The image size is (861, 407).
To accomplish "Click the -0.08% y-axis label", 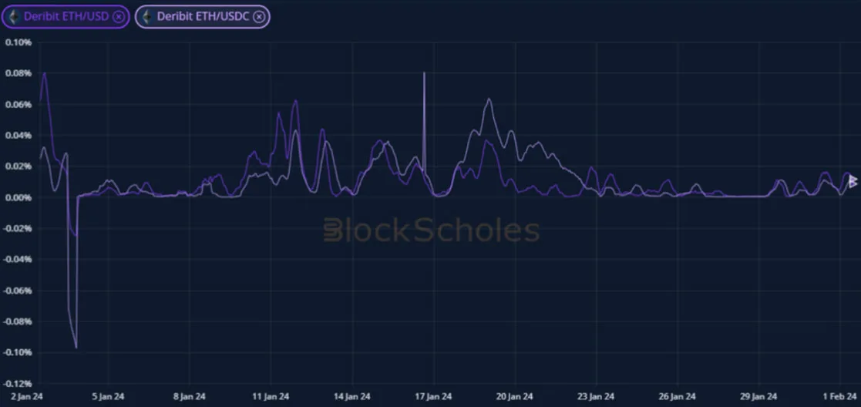I will point(18,321).
